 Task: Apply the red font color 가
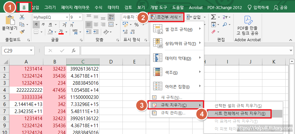61,32
